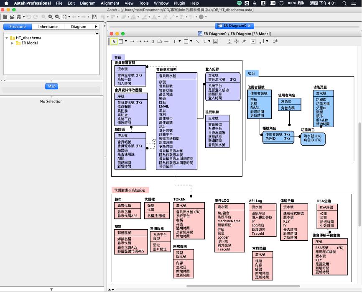Expand the ER Model tree node
The height and width of the screenshot is (293, 362).
point(12,43)
